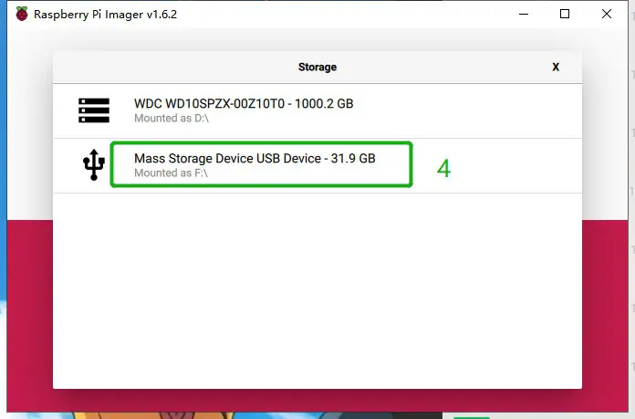Maximize the Raspberry Pi Imager window
The width and height of the screenshot is (635, 419).
point(565,15)
